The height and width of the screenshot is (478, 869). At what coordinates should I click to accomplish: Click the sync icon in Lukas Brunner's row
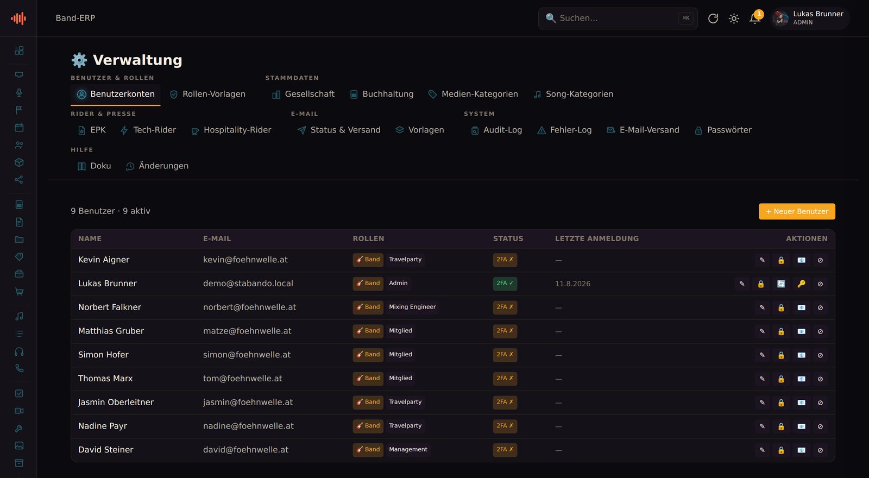(781, 284)
